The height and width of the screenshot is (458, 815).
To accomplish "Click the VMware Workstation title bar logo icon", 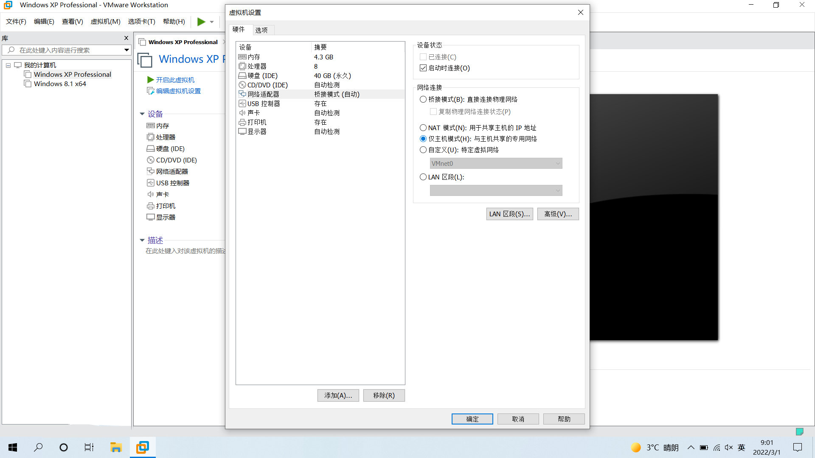I will tap(8, 5).
